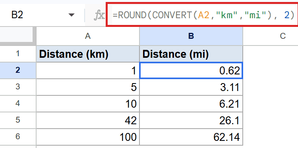This screenshot has width=298, height=148.
Task: Click empty cell C2
Action: [x=271, y=70]
